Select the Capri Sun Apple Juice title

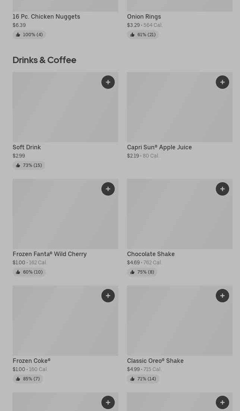(x=159, y=147)
